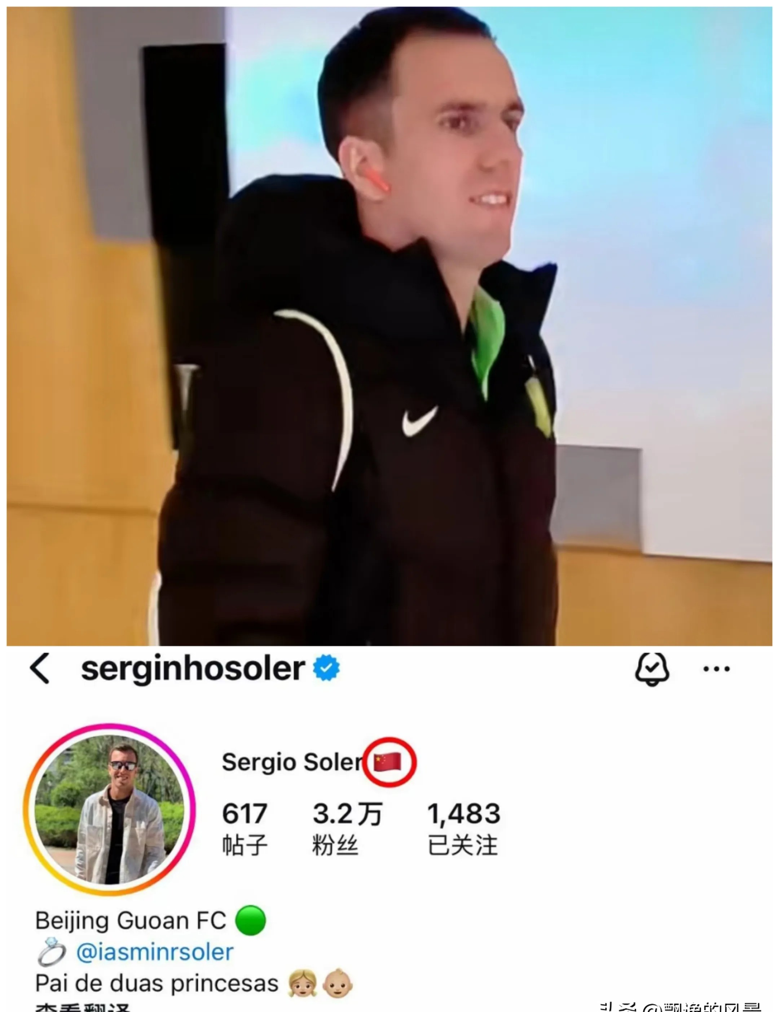Viewport: 779px width, 1012px height.
Task: Click the Nike swoosh on the jacket photo
Action: (419, 421)
